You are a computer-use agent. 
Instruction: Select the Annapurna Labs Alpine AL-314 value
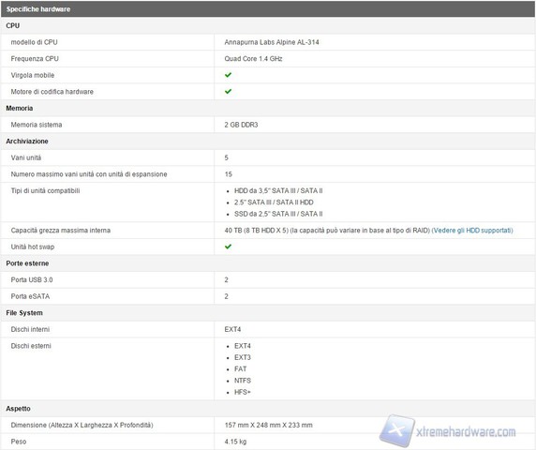272,42
